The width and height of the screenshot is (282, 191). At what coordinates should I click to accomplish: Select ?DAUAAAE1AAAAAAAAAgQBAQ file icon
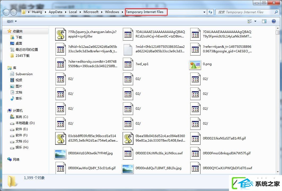pyautogui.click(x=128, y=34)
